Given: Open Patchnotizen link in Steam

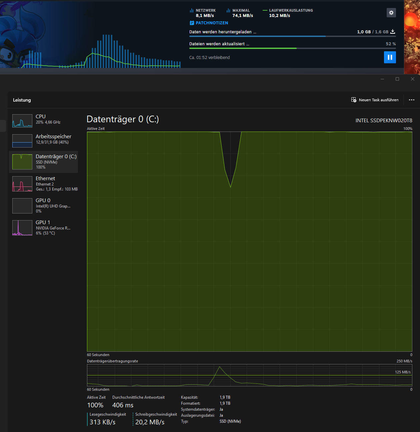Looking at the screenshot, I should [x=212, y=23].
